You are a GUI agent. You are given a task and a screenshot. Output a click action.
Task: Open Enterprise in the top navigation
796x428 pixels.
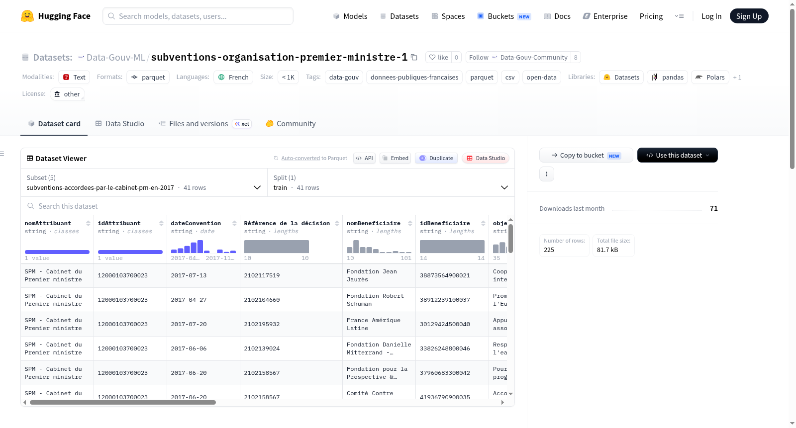tap(605, 16)
